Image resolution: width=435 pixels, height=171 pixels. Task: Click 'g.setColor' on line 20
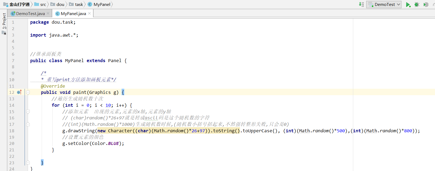[76, 144]
